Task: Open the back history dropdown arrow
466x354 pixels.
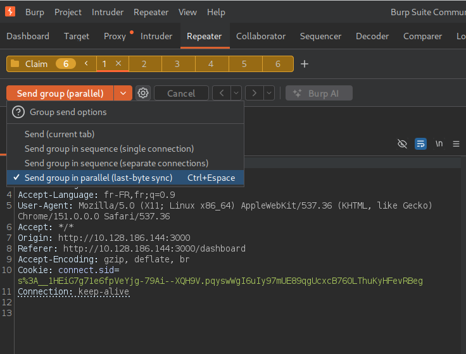Action: 236,93
